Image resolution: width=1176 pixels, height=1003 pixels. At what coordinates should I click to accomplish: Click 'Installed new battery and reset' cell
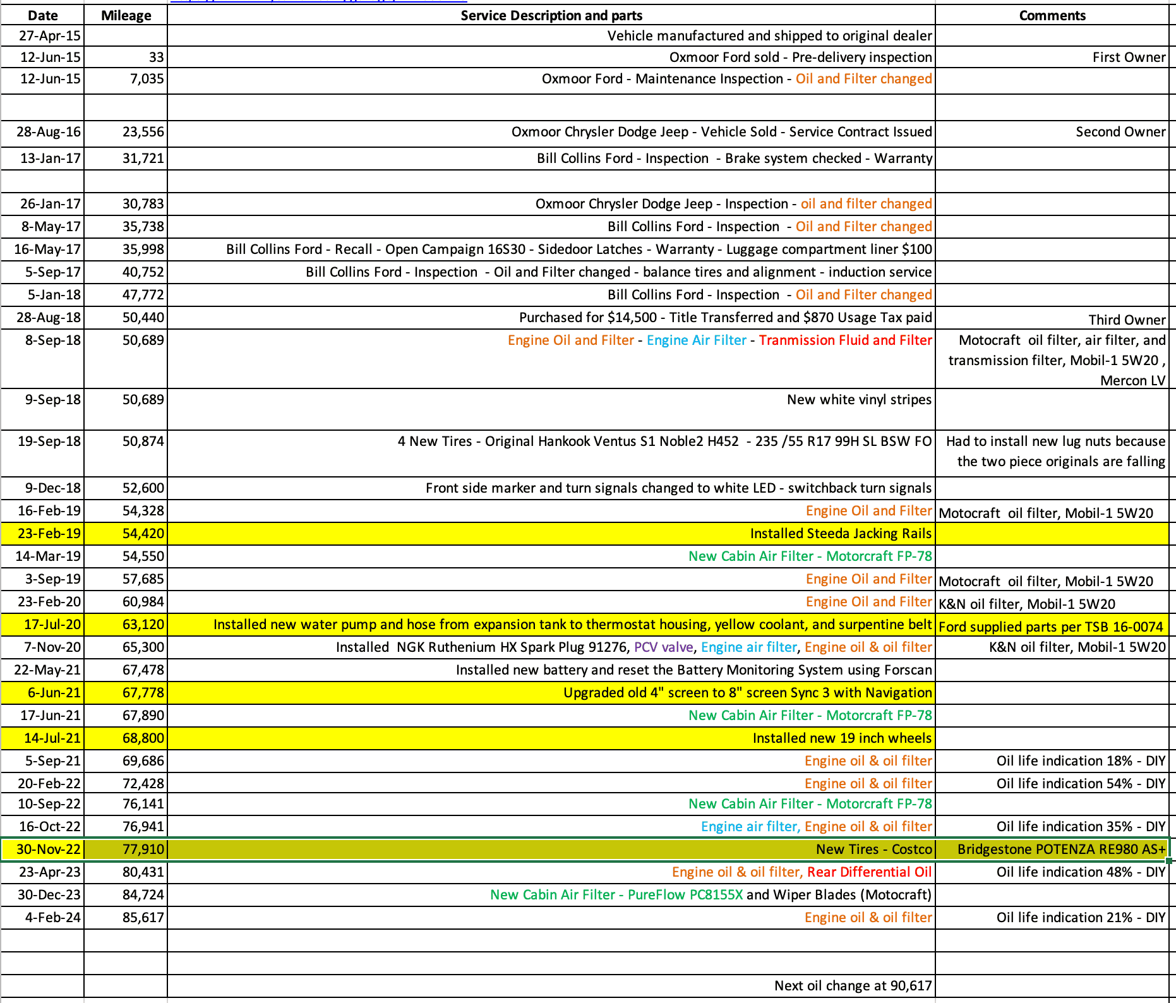pyautogui.click(x=551, y=670)
